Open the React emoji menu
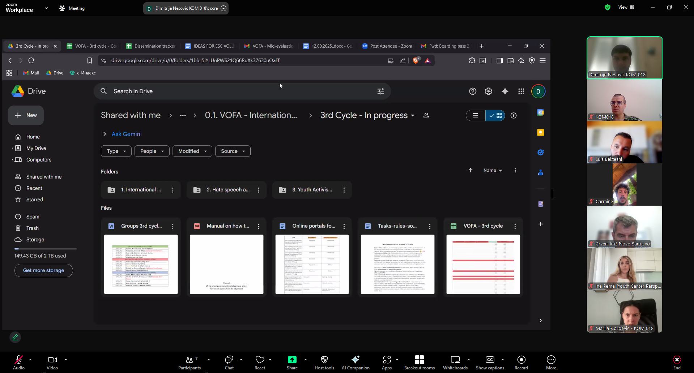The width and height of the screenshot is (694, 373). point(260,363)
